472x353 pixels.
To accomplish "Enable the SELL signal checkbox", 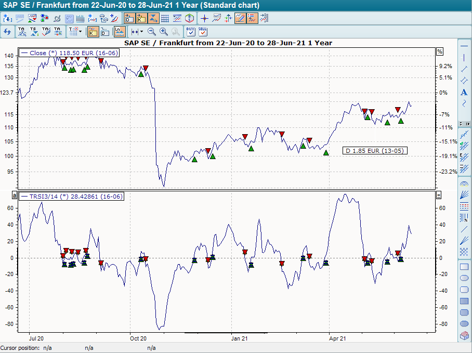I will [202, 33].
